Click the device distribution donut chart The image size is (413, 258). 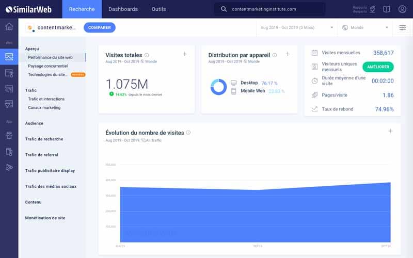point(218,87)
